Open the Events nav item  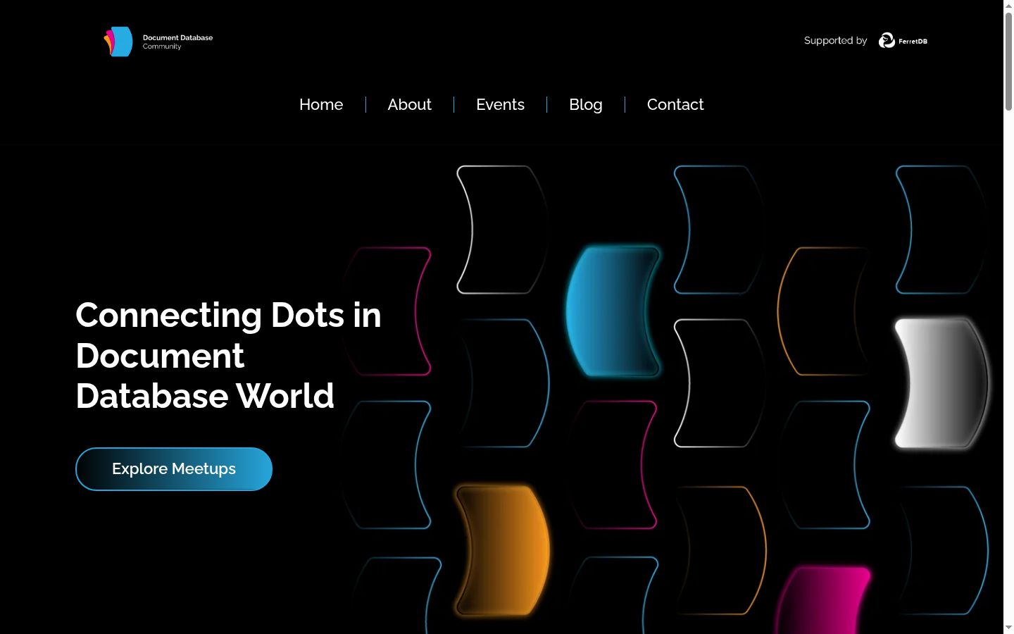501,105
